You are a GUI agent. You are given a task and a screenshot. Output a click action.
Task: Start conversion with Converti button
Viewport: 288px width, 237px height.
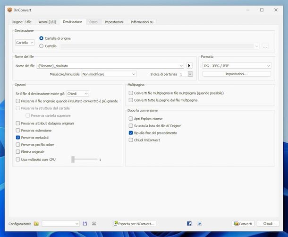(243, 224)
